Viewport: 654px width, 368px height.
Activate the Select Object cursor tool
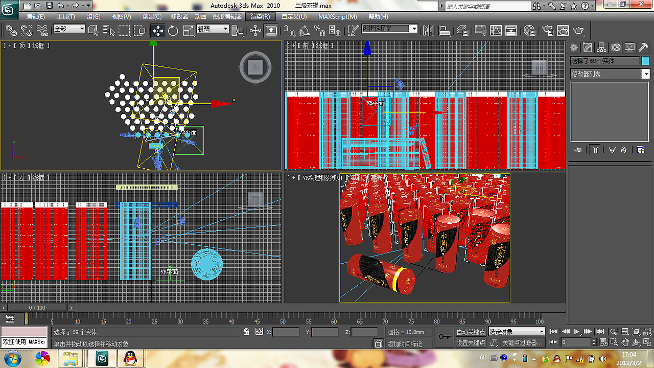[94, 30]
